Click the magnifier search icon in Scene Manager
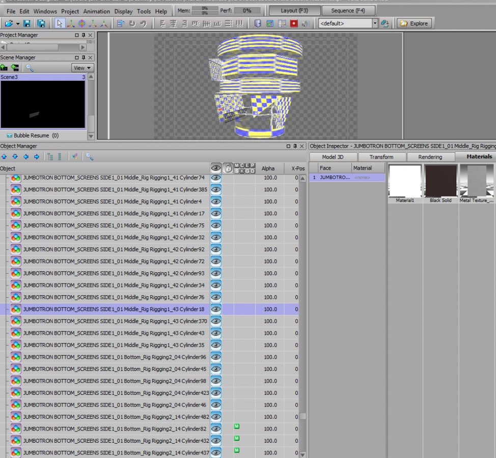496x458 pixels. click(x=30, y=68)
